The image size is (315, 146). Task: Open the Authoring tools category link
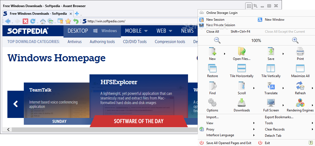click(102, 42)
